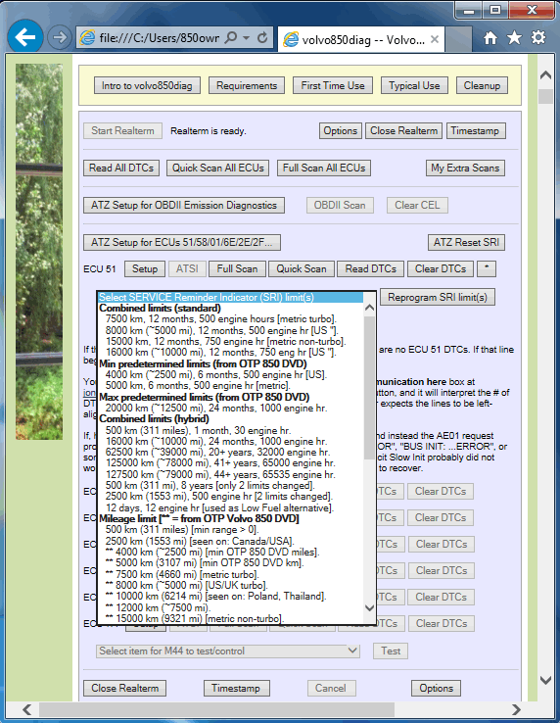Choose 15000 km metric non-turbo combined option
Image resolution: width=560 pixels, height=723 pixels.
230,342
